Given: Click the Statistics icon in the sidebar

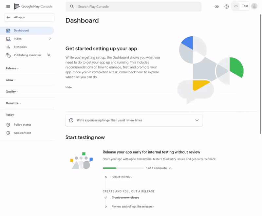Looking at the screenshot, I should click(9, 47).
